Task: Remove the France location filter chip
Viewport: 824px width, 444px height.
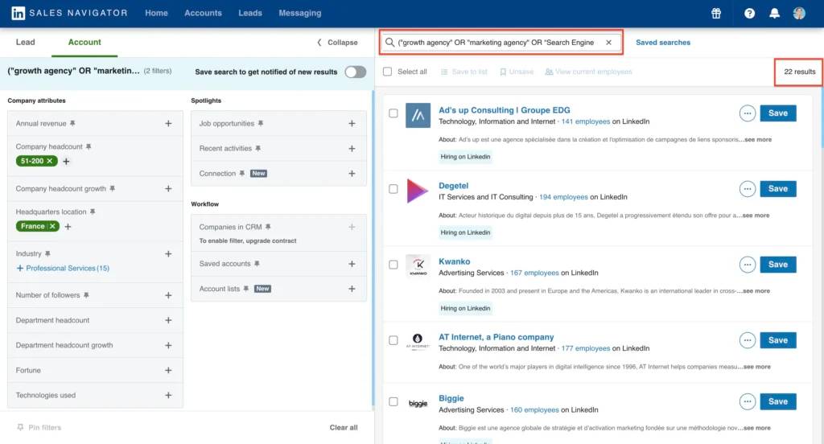Action: [52, 226]
